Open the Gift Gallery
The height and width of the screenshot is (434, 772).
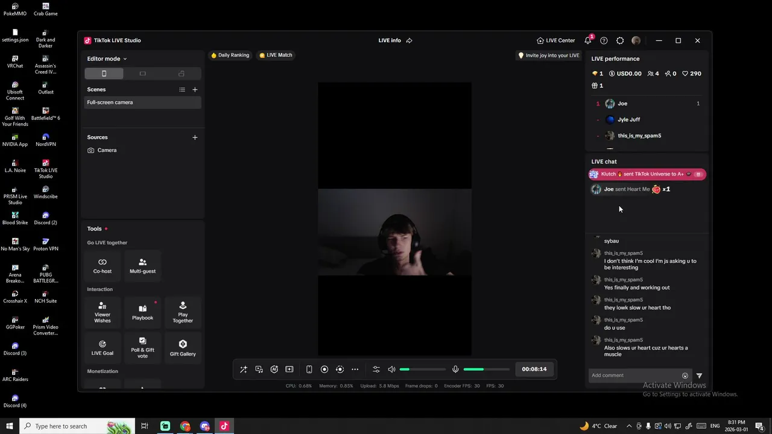(183, 348)
